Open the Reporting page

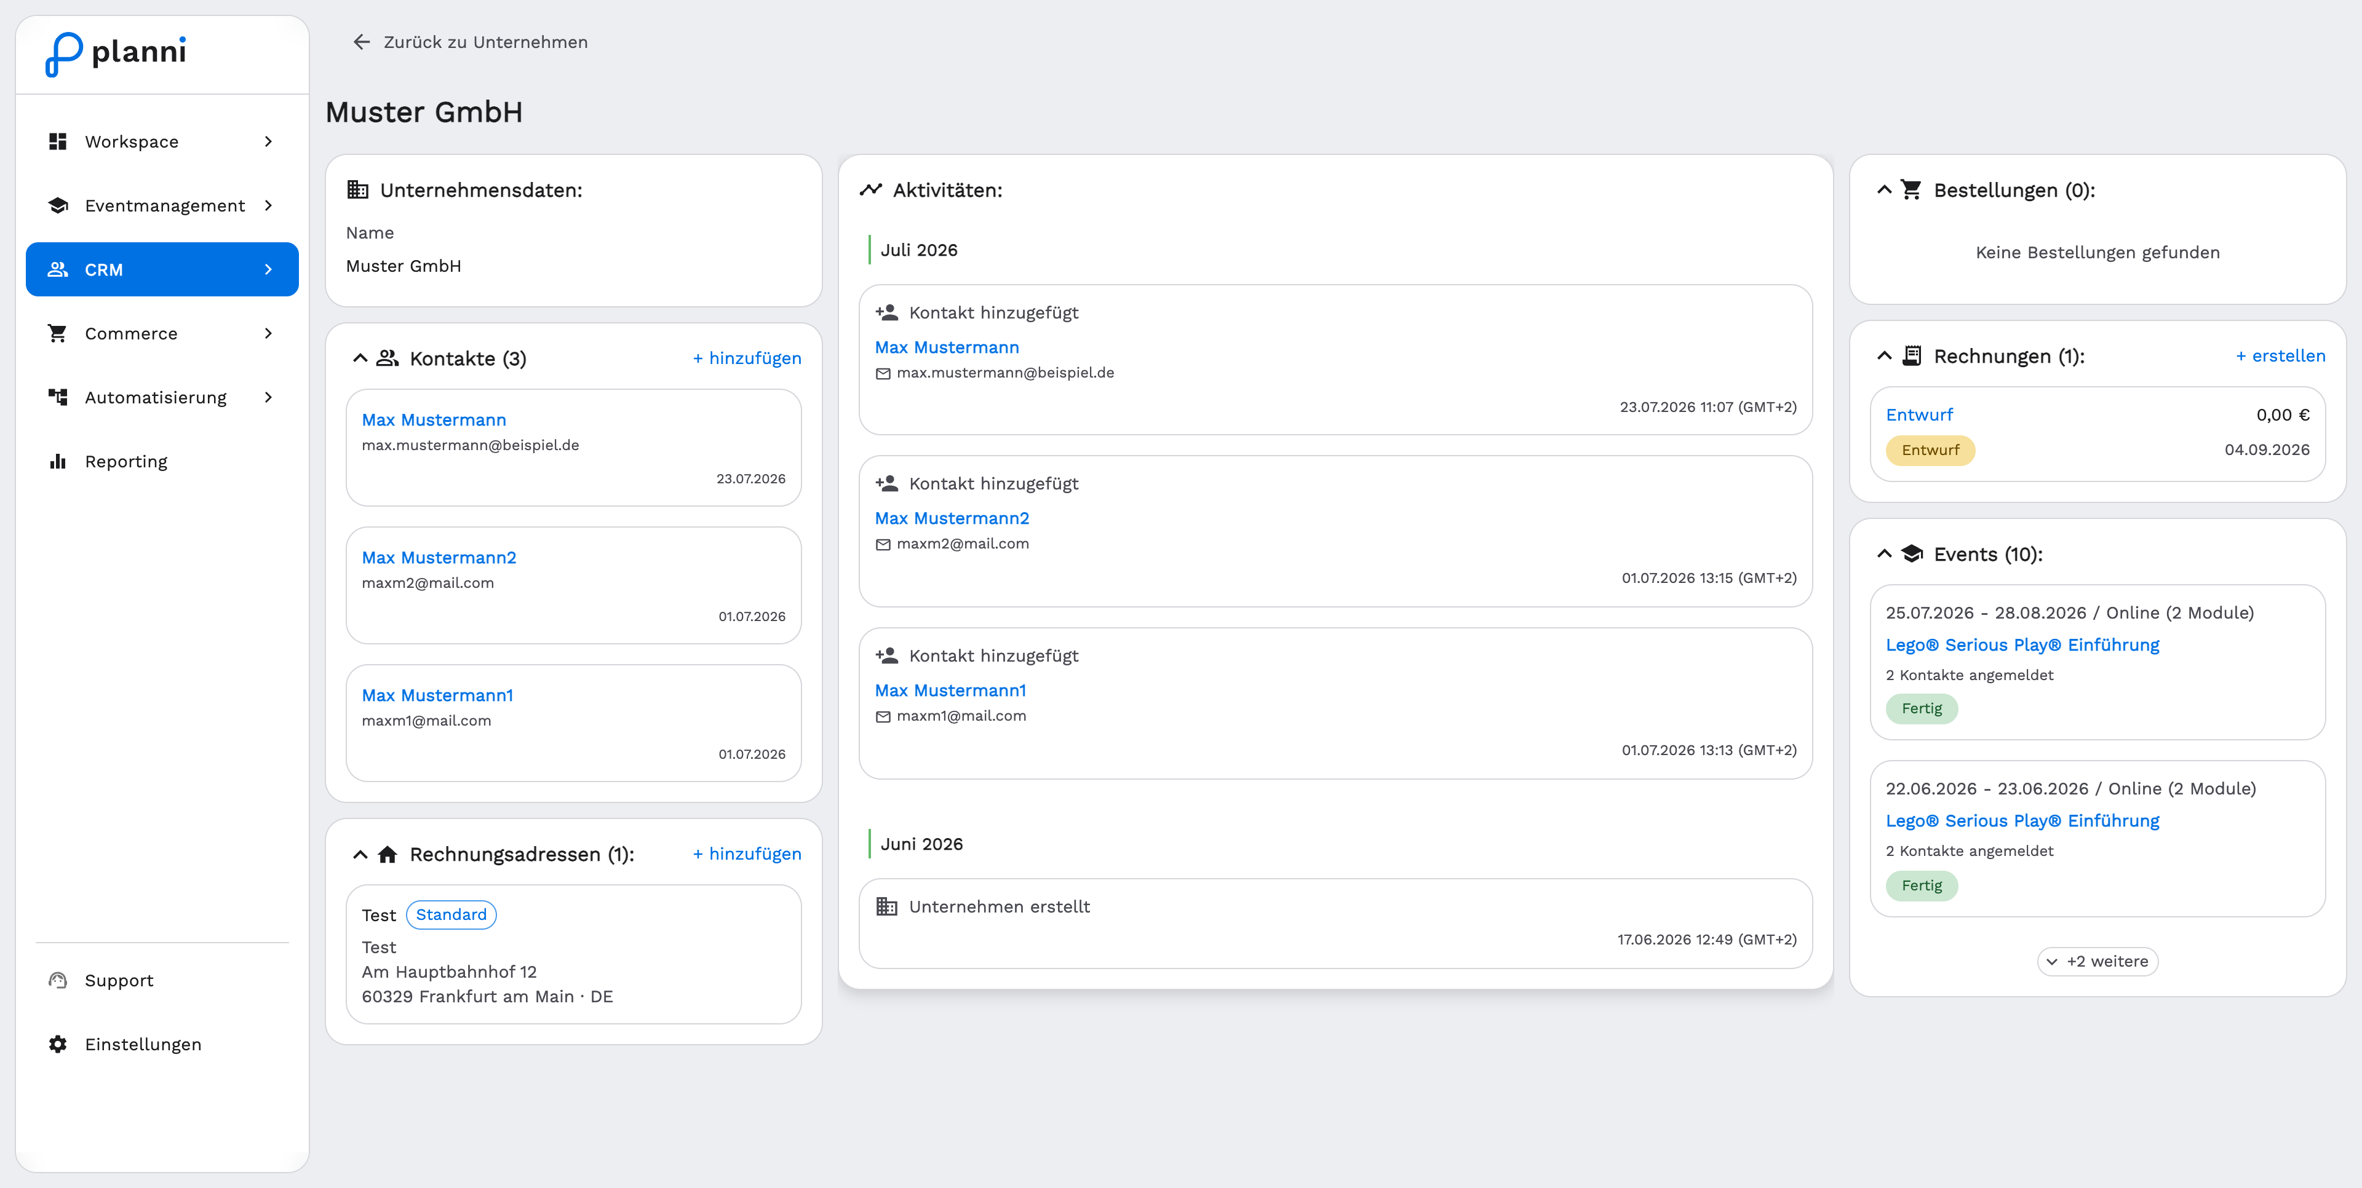point(162,461)
